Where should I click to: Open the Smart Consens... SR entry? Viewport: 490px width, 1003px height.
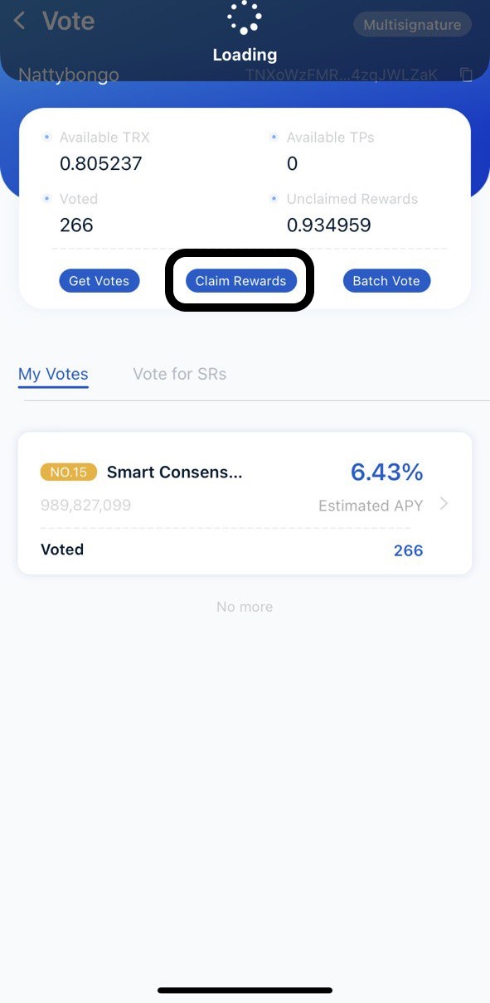point(175,472)
